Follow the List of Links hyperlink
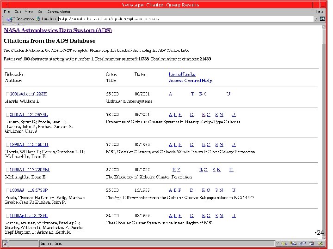333x249 pixels. 182,74
